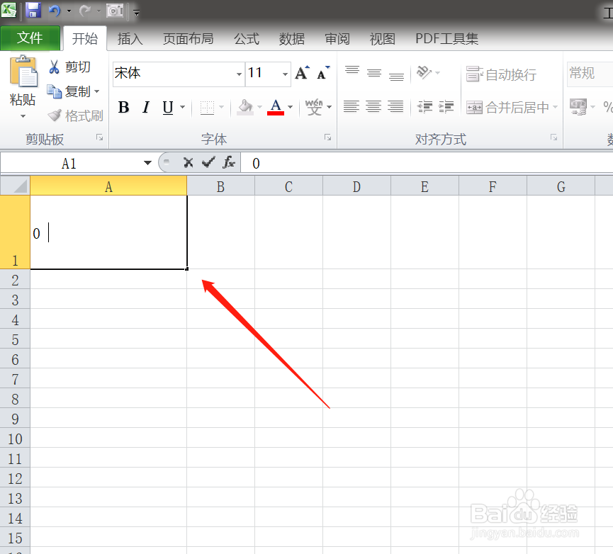Click the center text horizontally icon
613x554 pixels.
click(x=373, y=106)
